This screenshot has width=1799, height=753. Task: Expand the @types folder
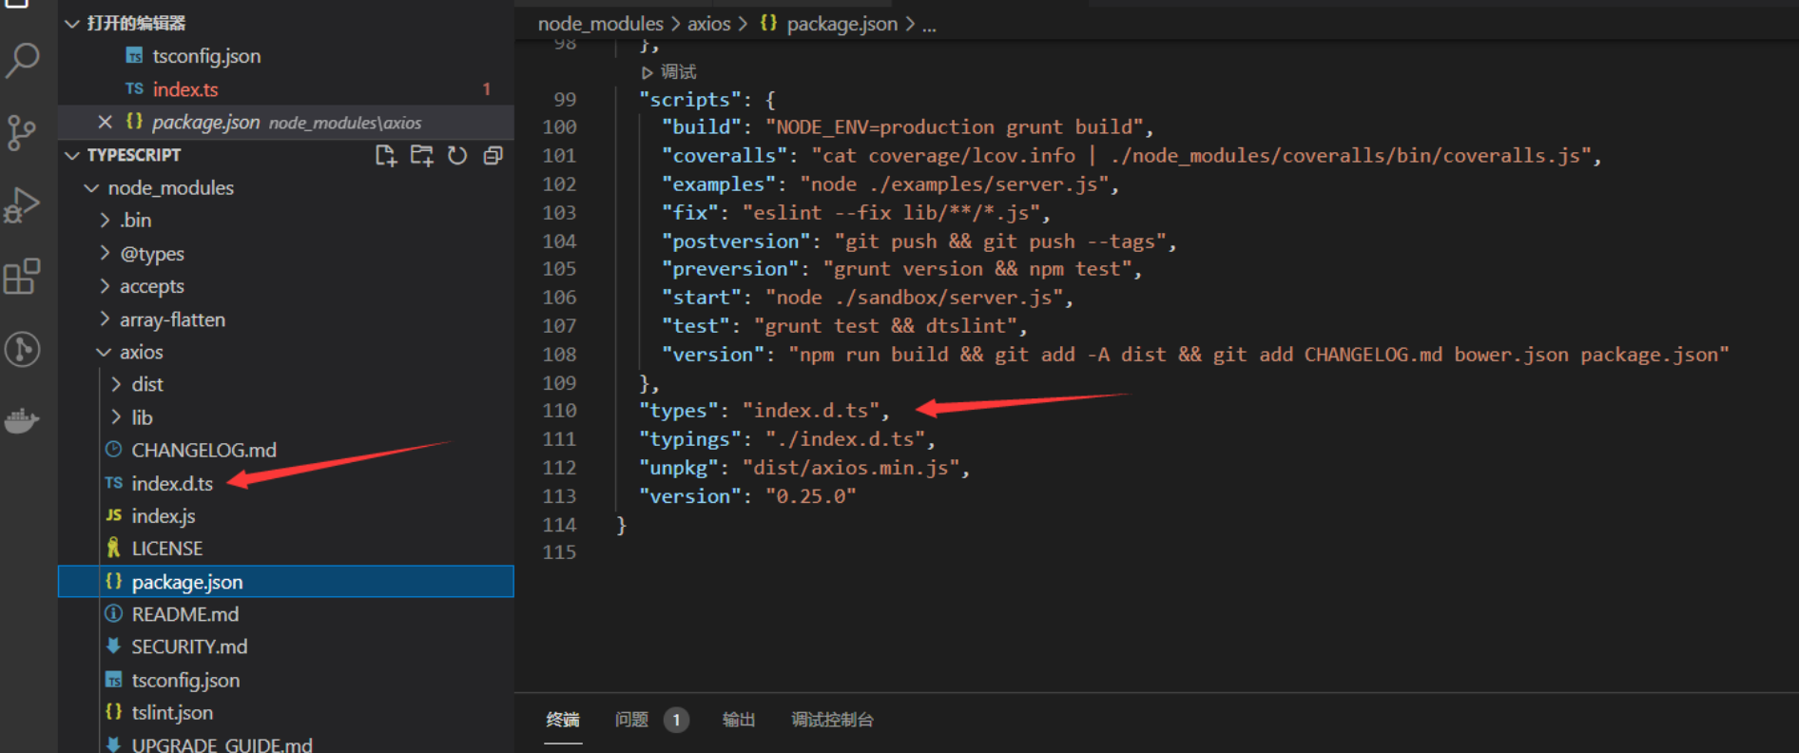click(x=105, y=253)
